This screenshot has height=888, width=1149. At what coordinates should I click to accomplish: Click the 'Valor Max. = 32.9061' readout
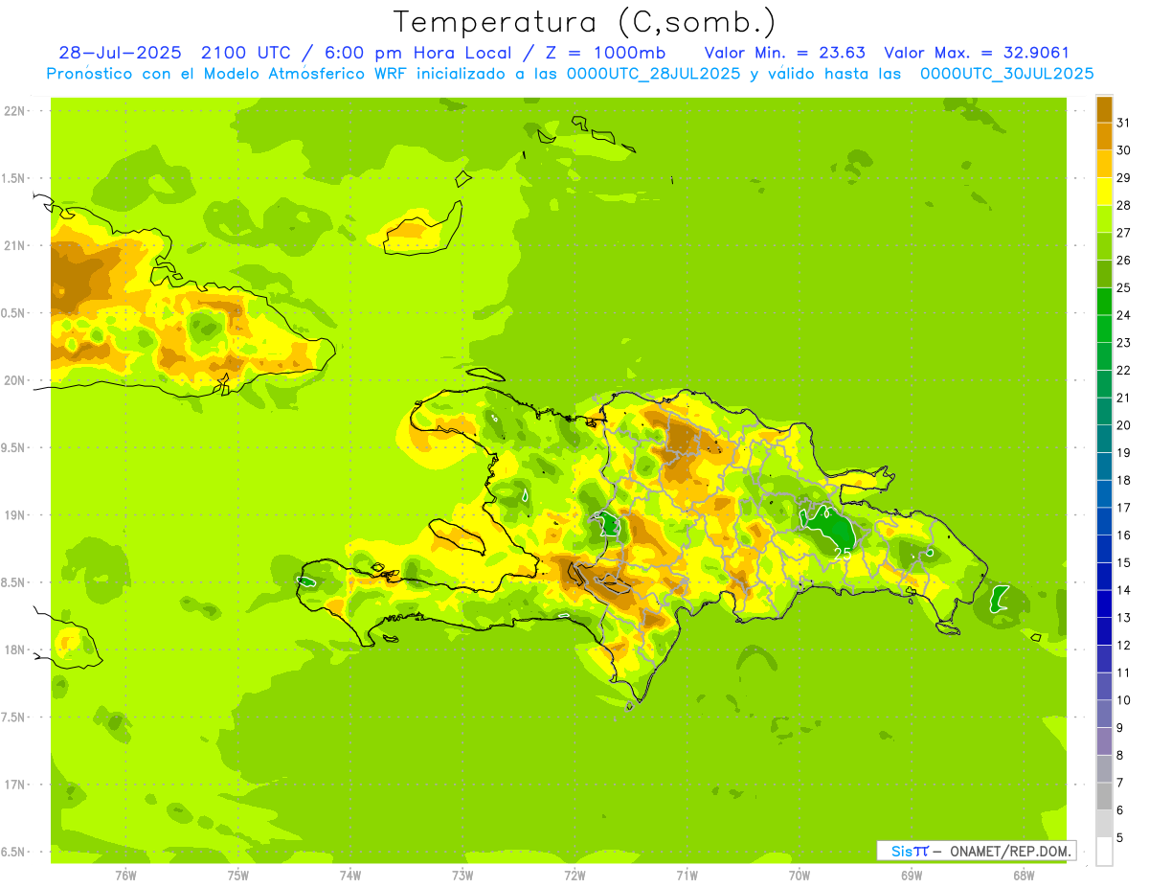977,53
